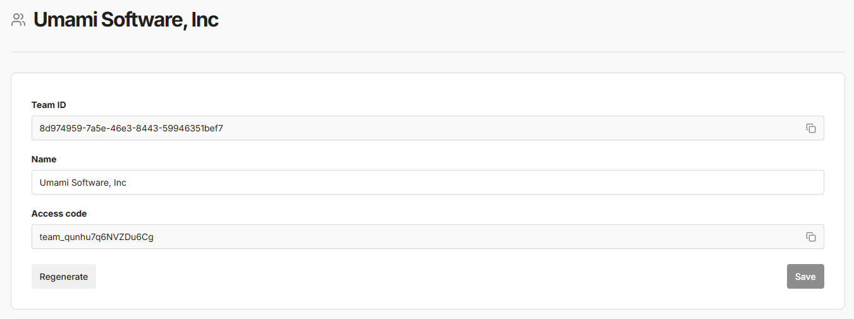854x319 pixels.
Task: Copy the Team ID to clipboard
Action: pyautogui.click(x=810, y=128)
